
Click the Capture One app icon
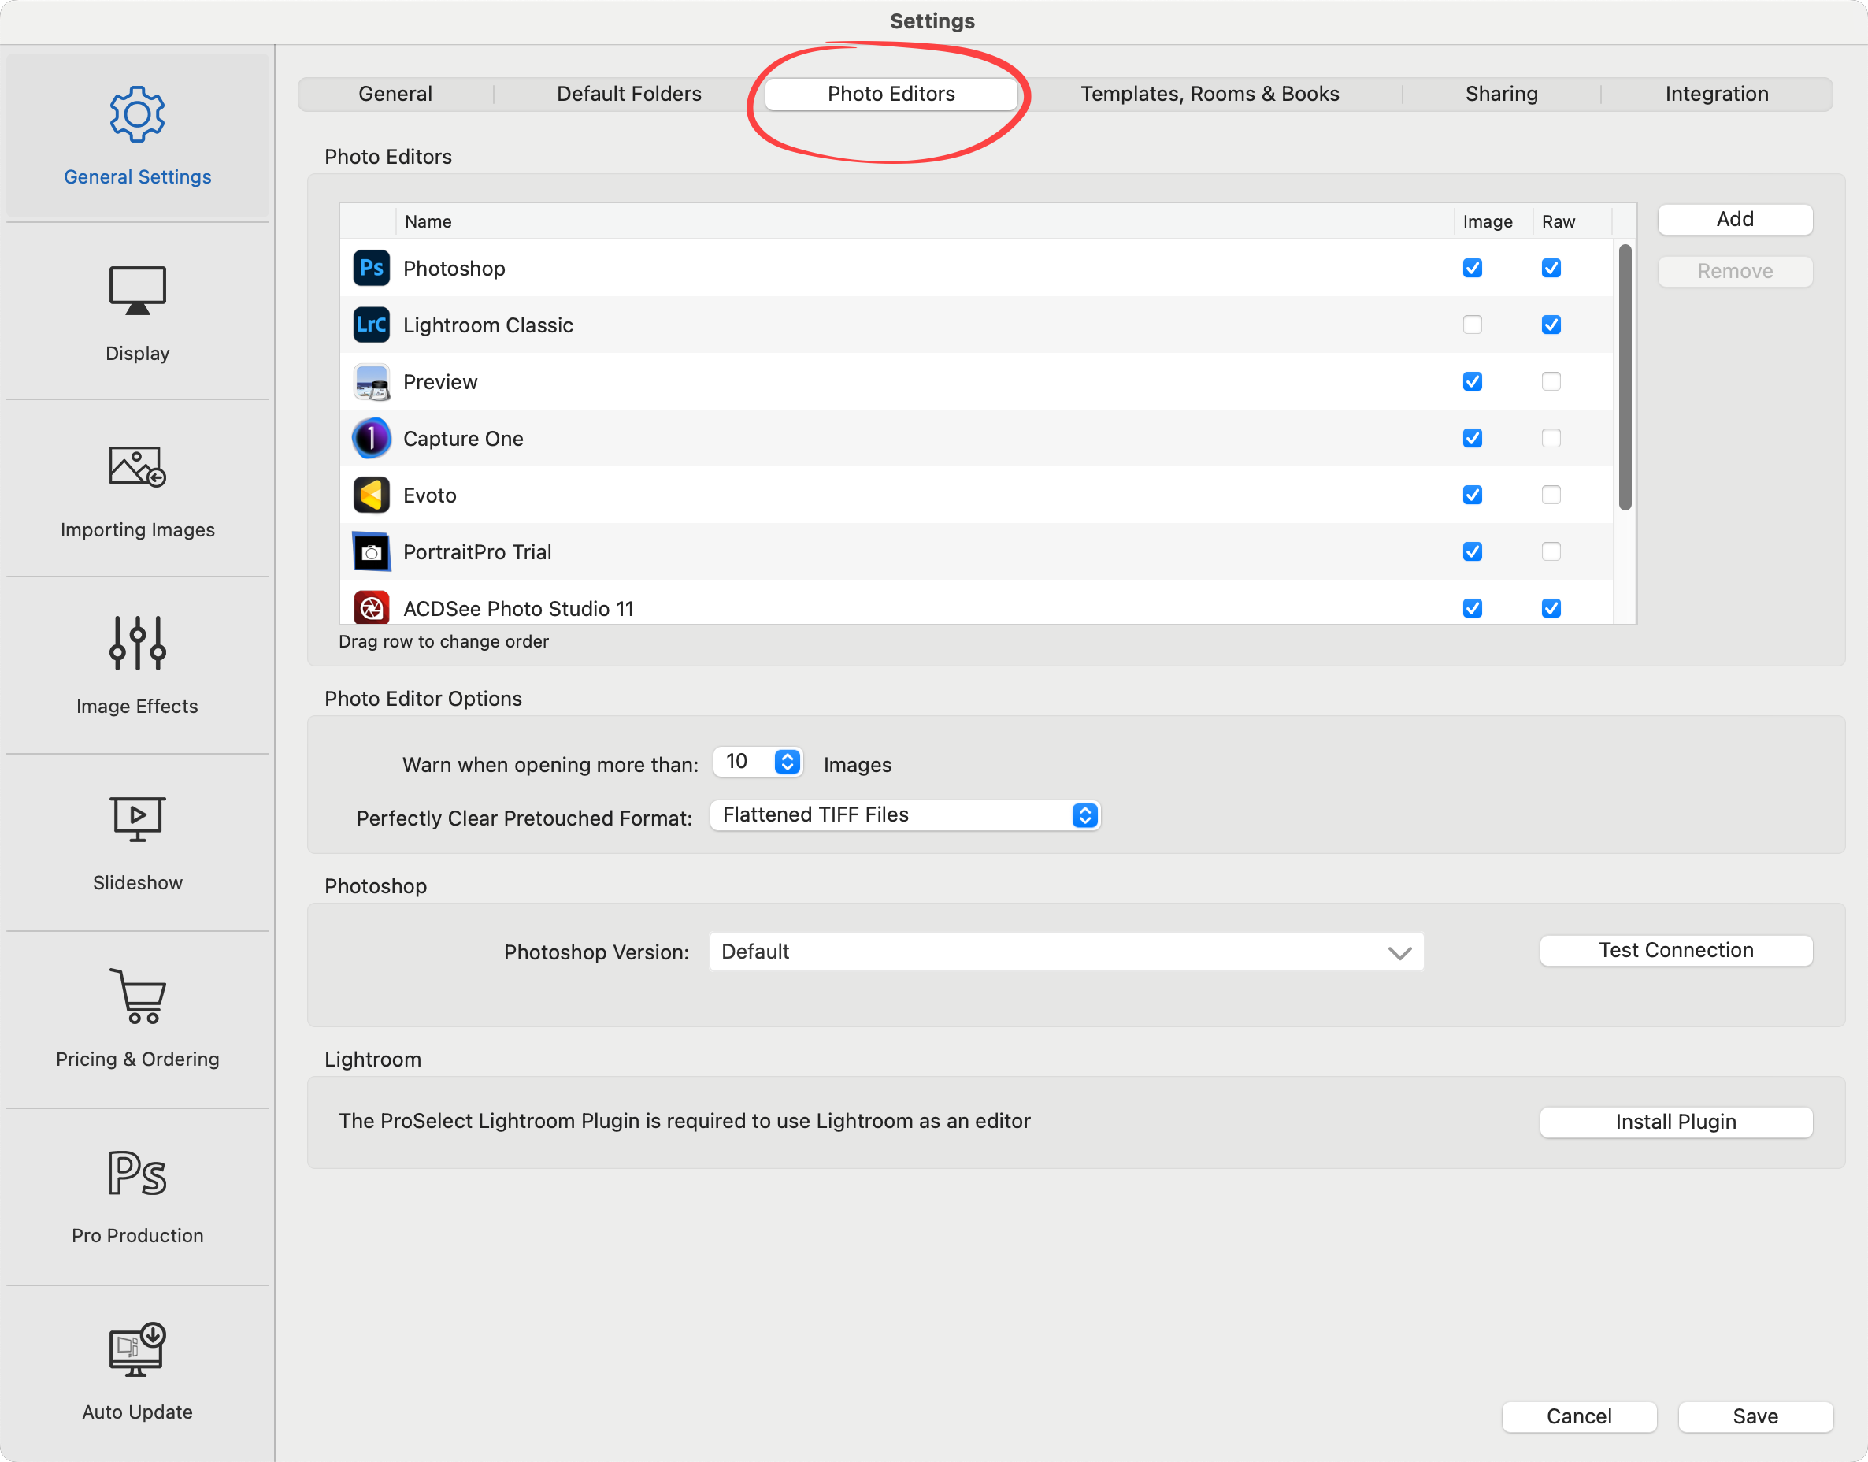tap(372, 438)
